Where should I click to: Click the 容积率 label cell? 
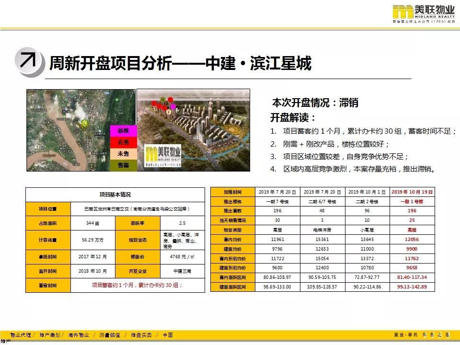coord(138,223)
